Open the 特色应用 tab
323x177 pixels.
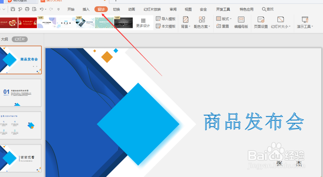[x=246, y=9]
